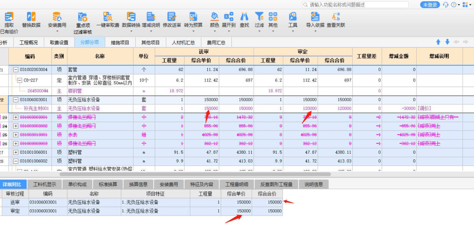Click the 过滤 funnel icon

click(x=259, y=16)
